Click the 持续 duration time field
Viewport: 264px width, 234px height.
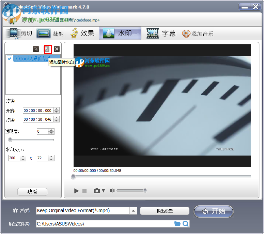click(38, 119)
